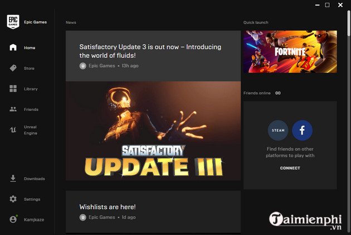Click the Epic Games avatar under Satisfactory headline
Image resolution: width=351 pixels, height=235 pixels.
(83, 66)
